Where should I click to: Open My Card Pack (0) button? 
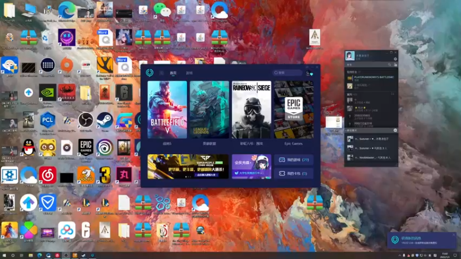click(294, 173)
